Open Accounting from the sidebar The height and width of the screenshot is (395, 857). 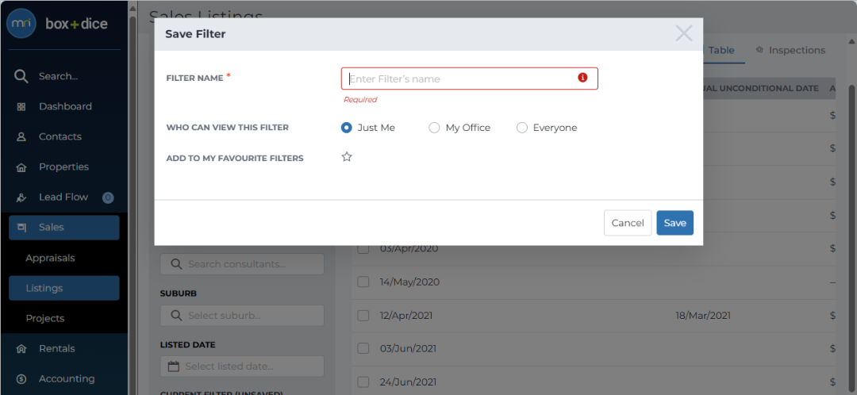pyautogui.click(x=67, y=378)
